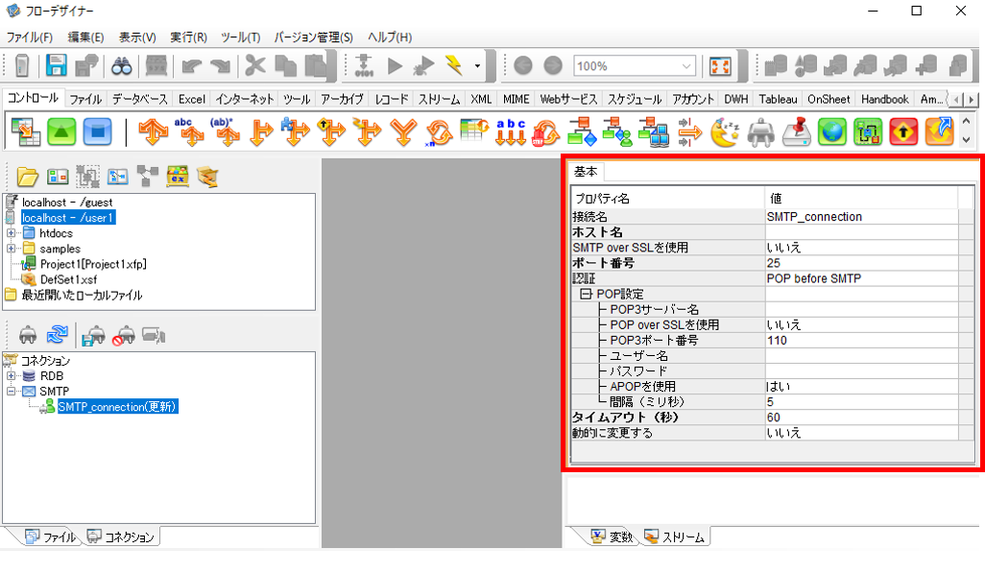
Task: Click the binoculars search icon
Action: pyautogui.click(x=121, y=65)
